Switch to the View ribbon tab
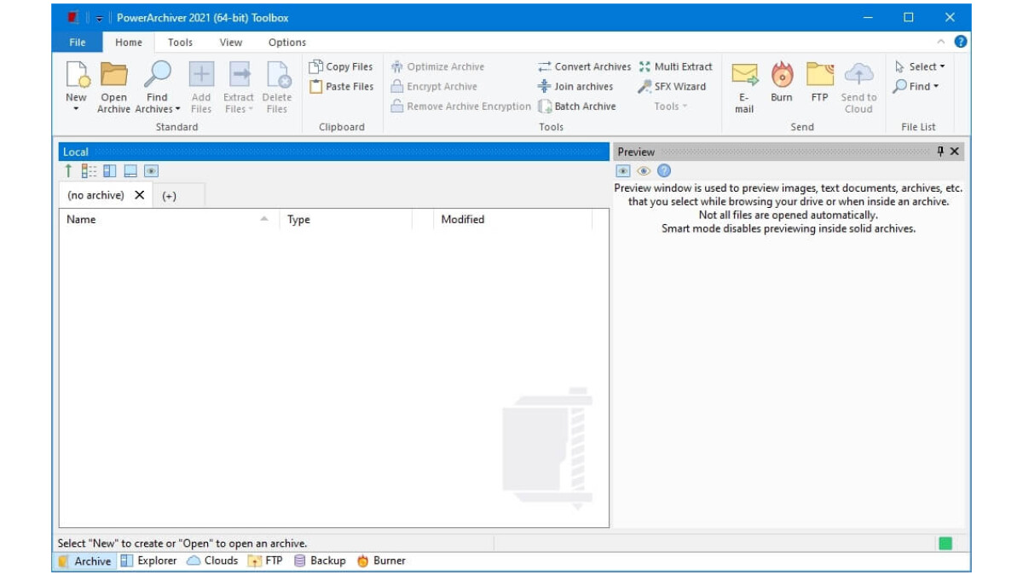Screen dimensions: 1023x575 (x=231, y=43)
